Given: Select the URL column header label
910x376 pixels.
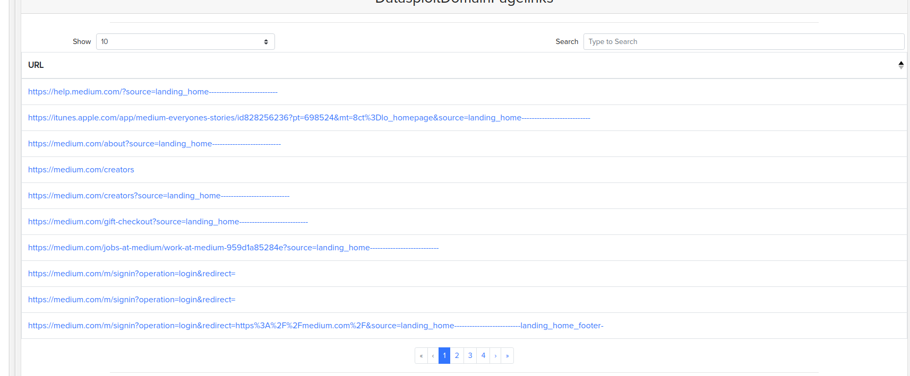Looking at the screenshot, I should coord(36,65).
